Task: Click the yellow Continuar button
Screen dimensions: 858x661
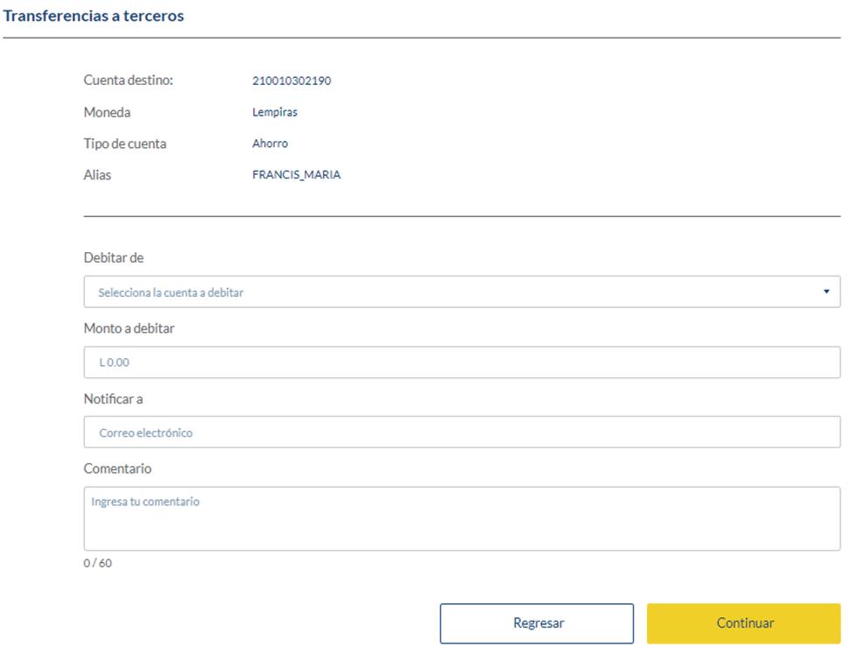Action: click(x=743, y=623)
